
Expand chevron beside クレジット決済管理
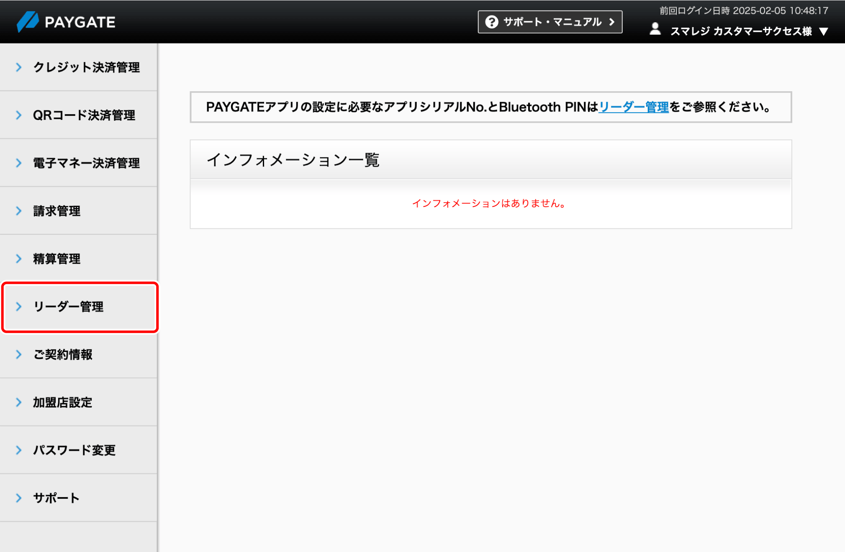click(x=18, y=67)
